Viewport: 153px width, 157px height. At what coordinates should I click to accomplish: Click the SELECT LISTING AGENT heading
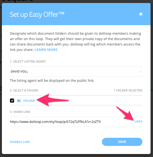[28, 61]
